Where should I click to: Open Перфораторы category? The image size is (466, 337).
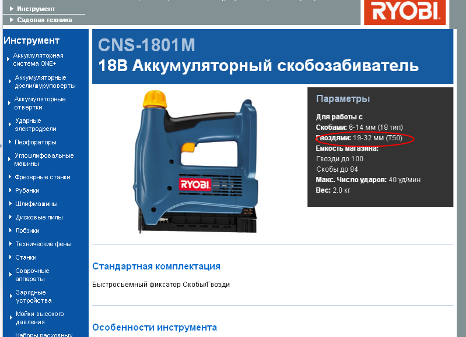36,142
